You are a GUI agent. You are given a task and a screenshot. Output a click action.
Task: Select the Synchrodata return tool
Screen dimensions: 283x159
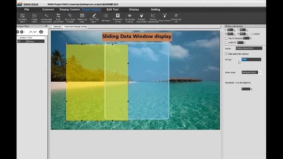coord(130,18)
